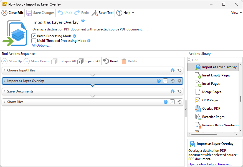
Task: Open help for the Import as Layer Overlay step
Action: pyautogui.click(x=159, y=81)
